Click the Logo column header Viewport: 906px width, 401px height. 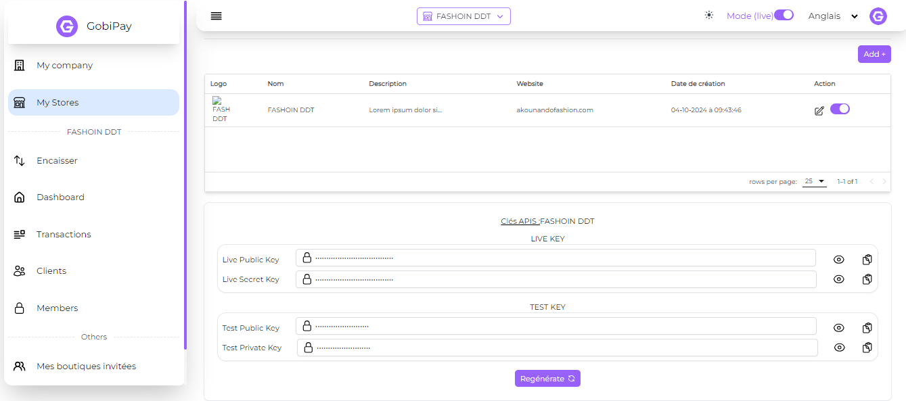click(x=219, y=84)
